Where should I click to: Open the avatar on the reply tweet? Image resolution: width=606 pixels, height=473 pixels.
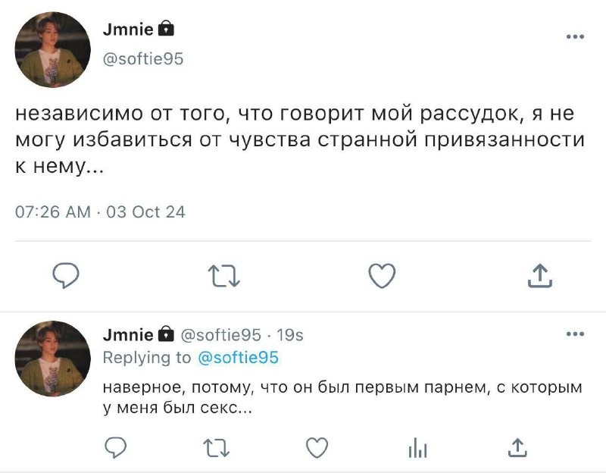coord(52,359)
